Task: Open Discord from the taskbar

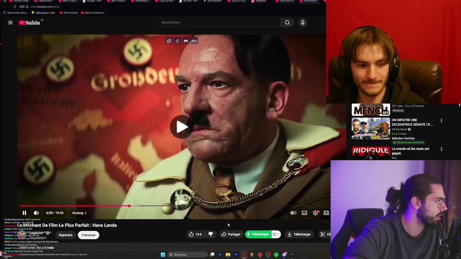Action: point(284,255)
